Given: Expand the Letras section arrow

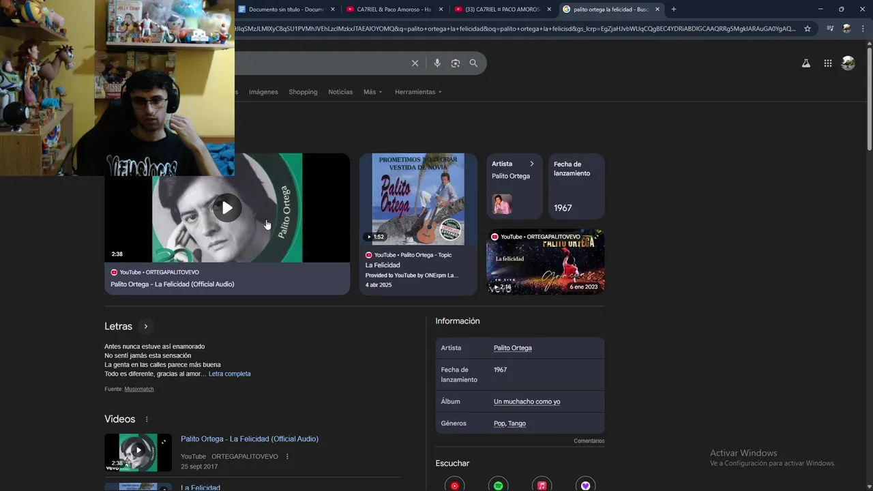Looking at the screenshot, I should click(x=145, y=327).
